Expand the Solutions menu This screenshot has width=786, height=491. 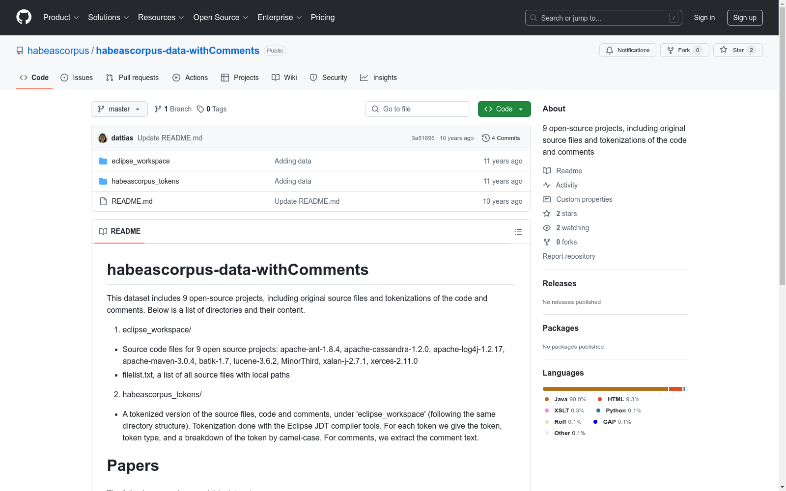(x=109, y=17)
